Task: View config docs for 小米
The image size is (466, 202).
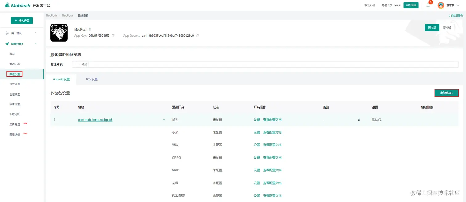Action: 272,132
